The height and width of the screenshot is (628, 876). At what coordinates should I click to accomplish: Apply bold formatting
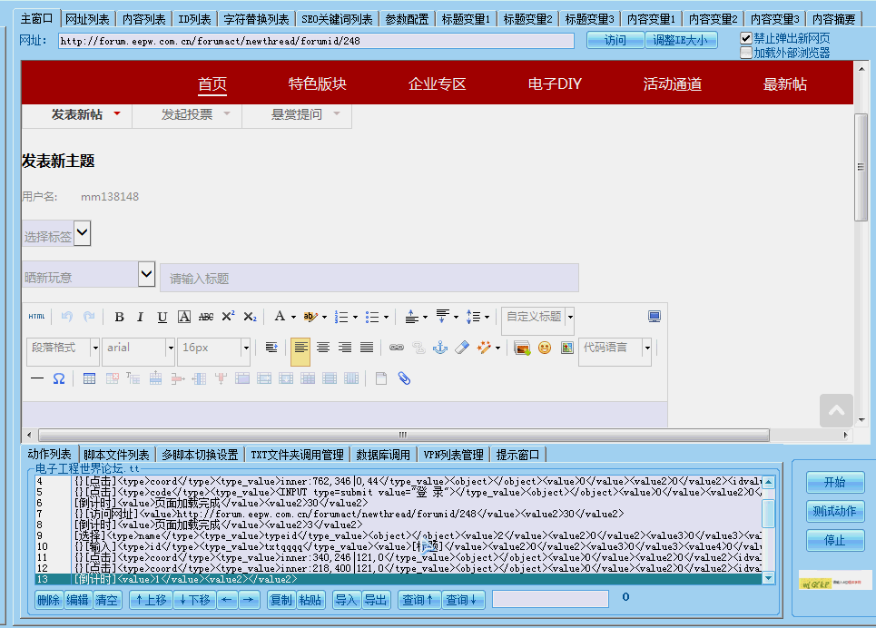119,317
